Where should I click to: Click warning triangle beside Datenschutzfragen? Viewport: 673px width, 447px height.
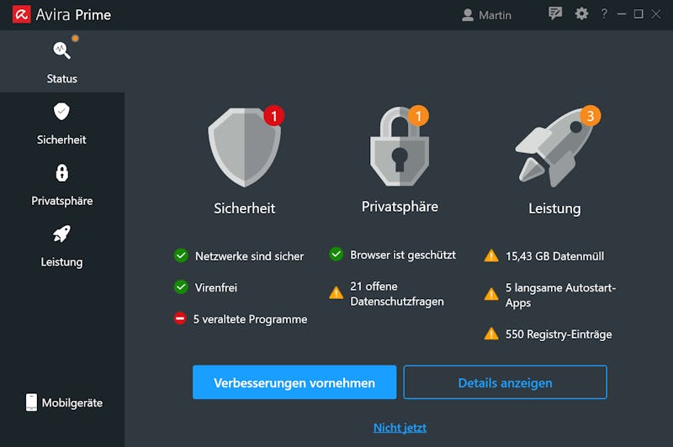pyautogui.click(x=336, y=292)
